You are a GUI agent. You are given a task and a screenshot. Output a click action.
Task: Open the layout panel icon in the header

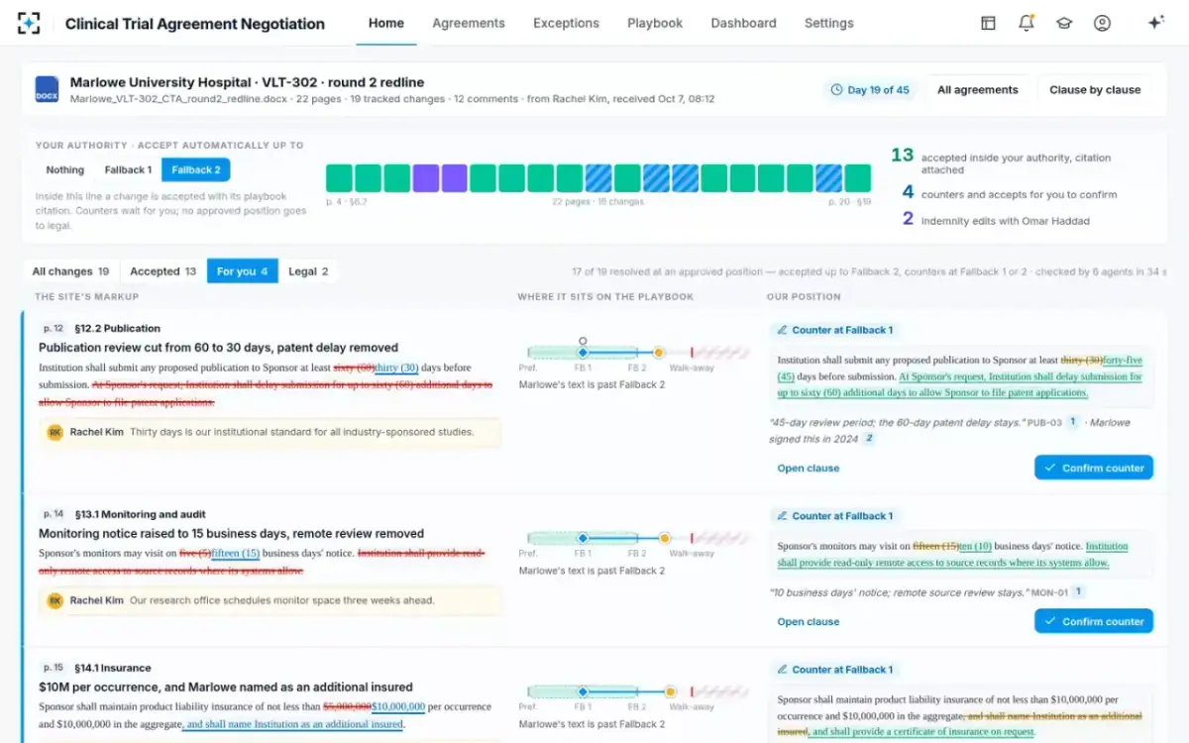tap(988, 23)
